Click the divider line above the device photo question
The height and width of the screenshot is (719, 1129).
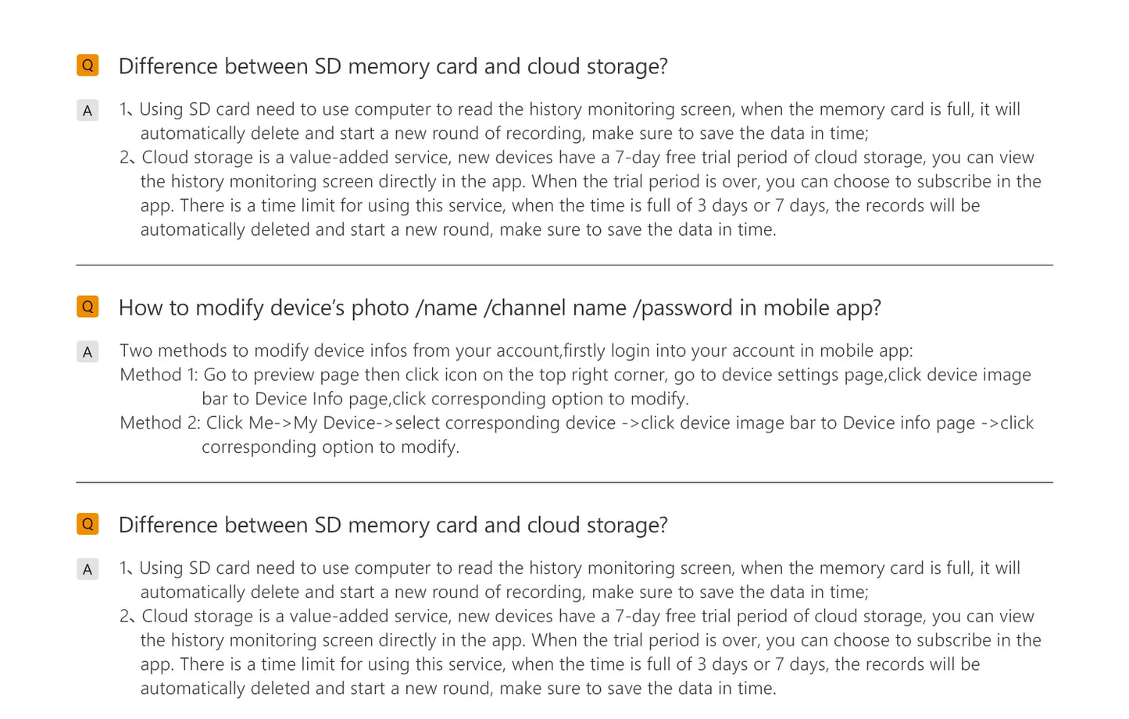point(564,265)
